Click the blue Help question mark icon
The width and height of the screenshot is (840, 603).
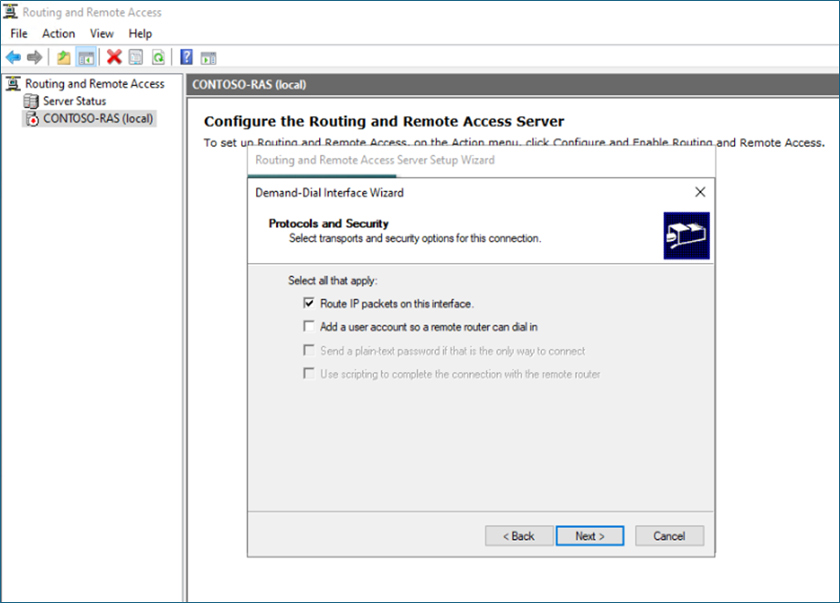[186, 58]
